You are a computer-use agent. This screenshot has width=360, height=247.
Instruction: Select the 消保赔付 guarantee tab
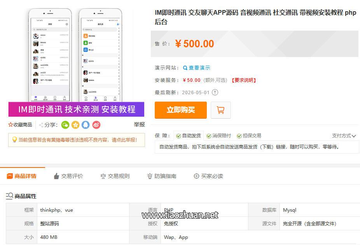(x=219, y=136)
